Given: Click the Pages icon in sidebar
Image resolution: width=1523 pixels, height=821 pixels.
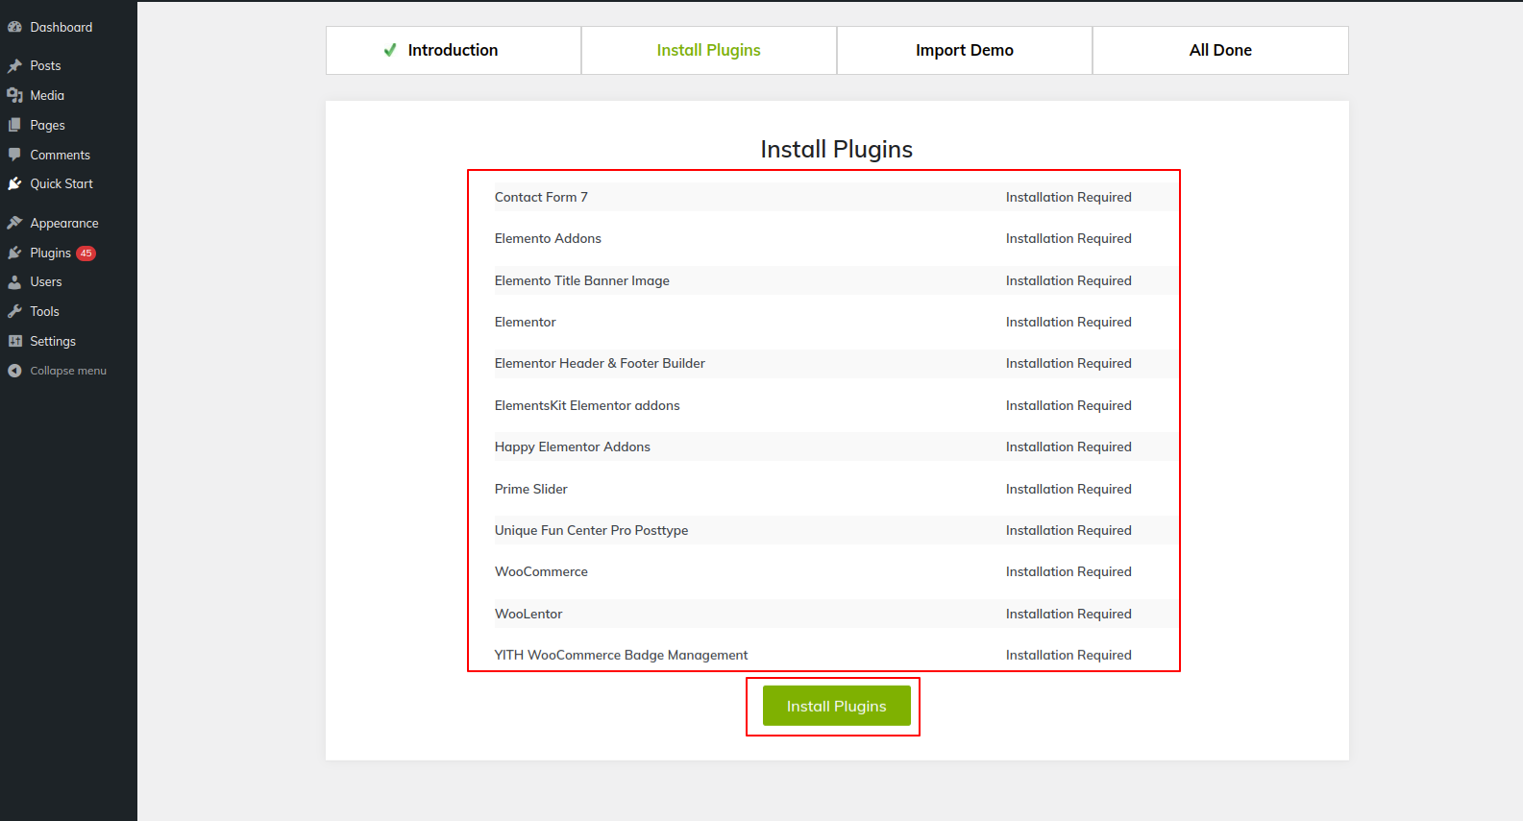Looking at the screenshot, I should point(14,125).
